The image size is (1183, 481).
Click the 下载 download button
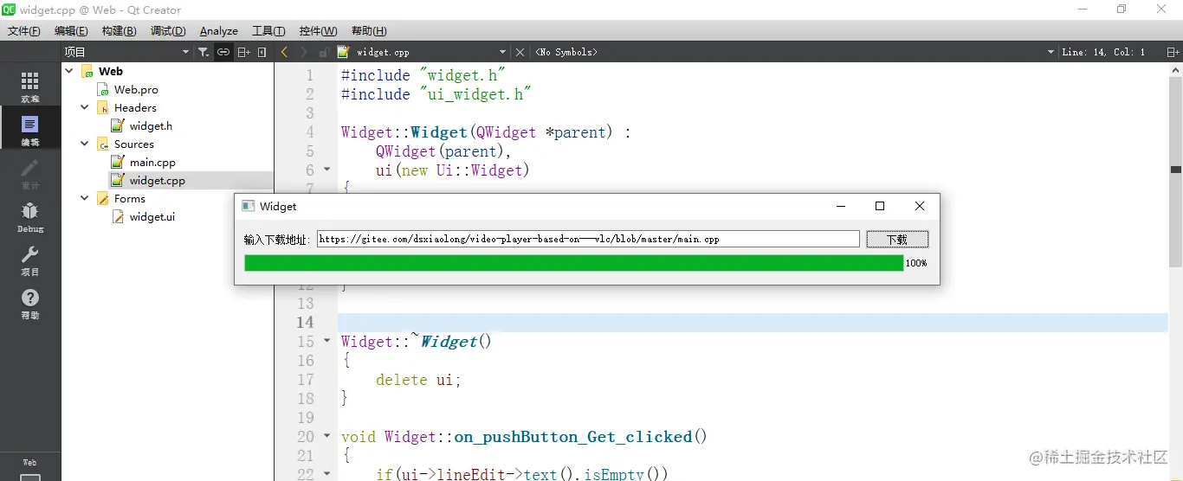(897, 240)
